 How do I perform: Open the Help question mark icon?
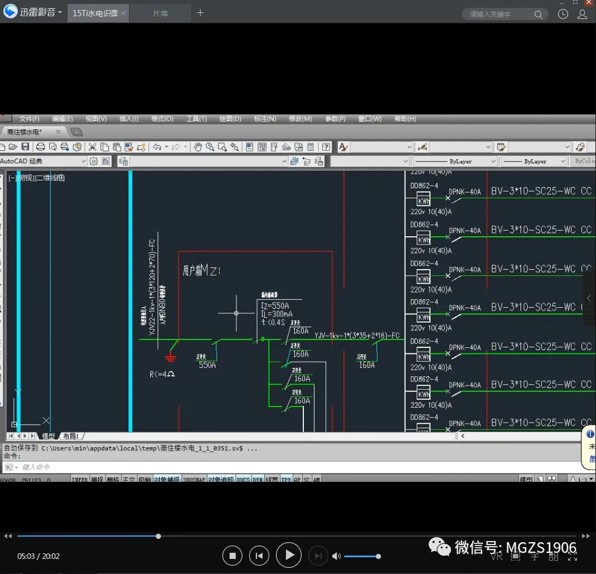pos(326,147)
